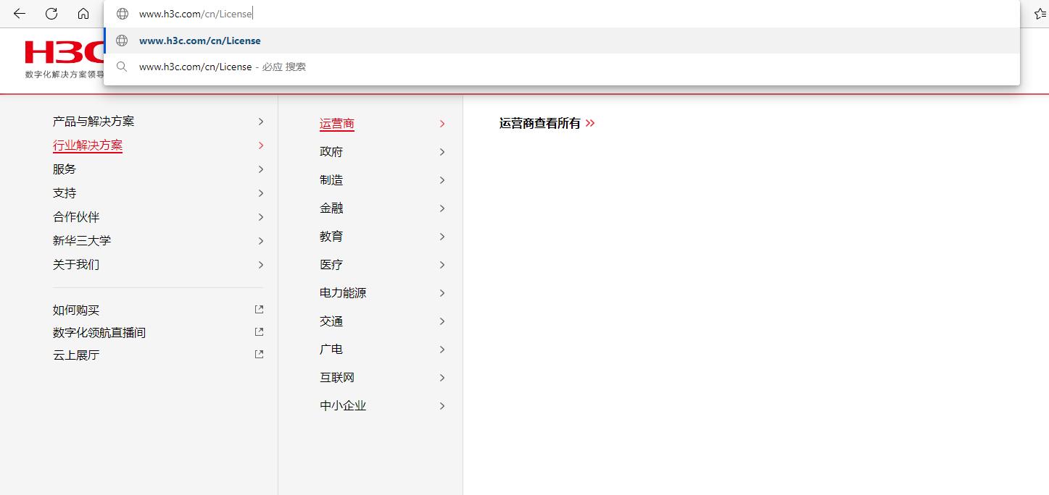
Task: Click the home icon in toolbar
Action: (x=83, y=13)
